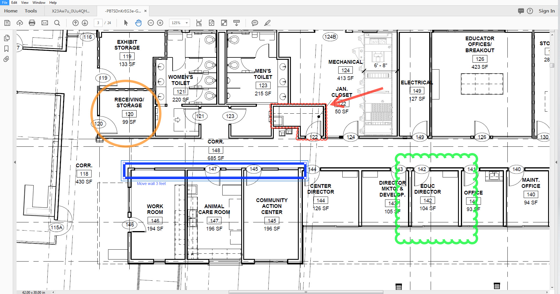
Task: Zoom out with the minus button
Action: [151, 23]
